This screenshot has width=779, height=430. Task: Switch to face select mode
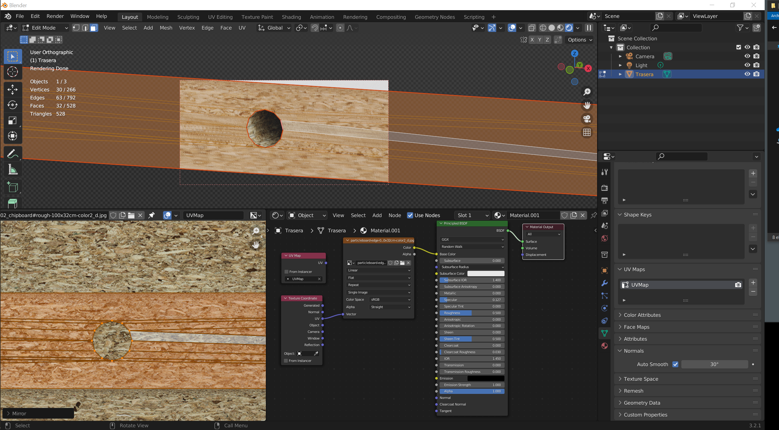click(94, 28)
